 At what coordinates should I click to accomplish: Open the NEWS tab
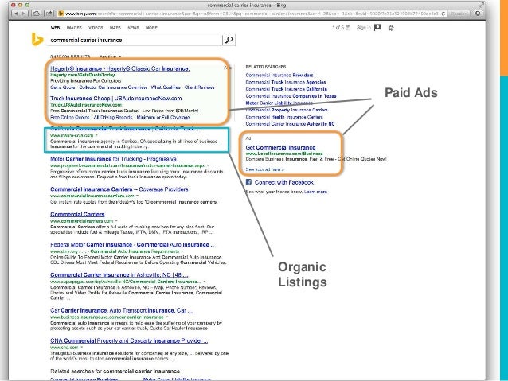[x=133, y=28]
